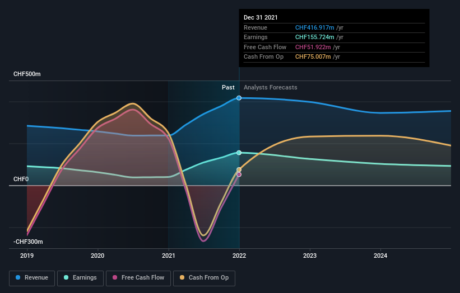Click the 2024 x-axis label
460x293 pixels.
[380, 256]
